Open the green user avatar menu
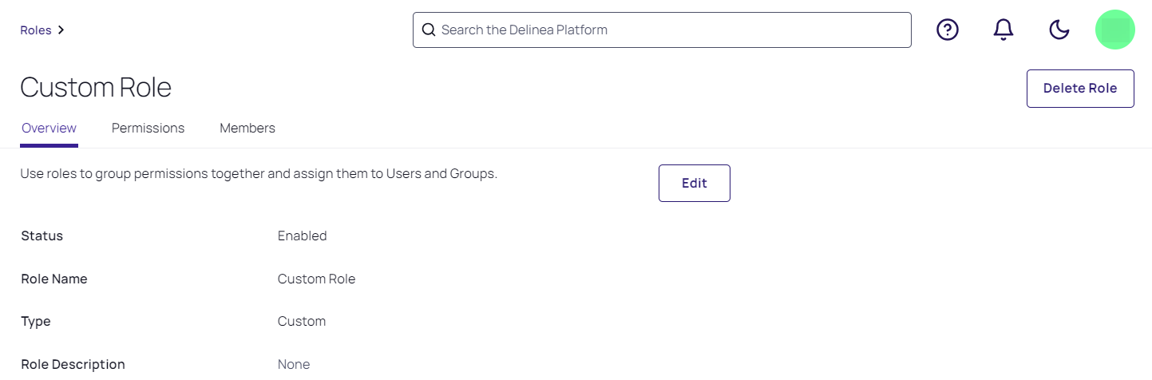The image size is (1152, 380). (1114, 30)
